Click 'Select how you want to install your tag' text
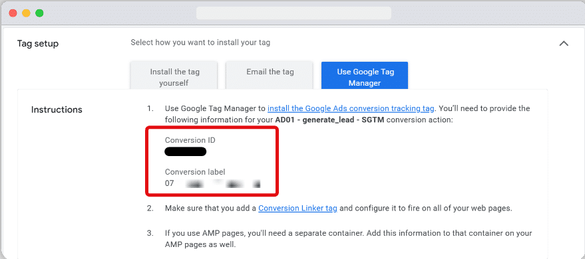The height and width of the screenshot is (259, 585). [x=200, y=43]
